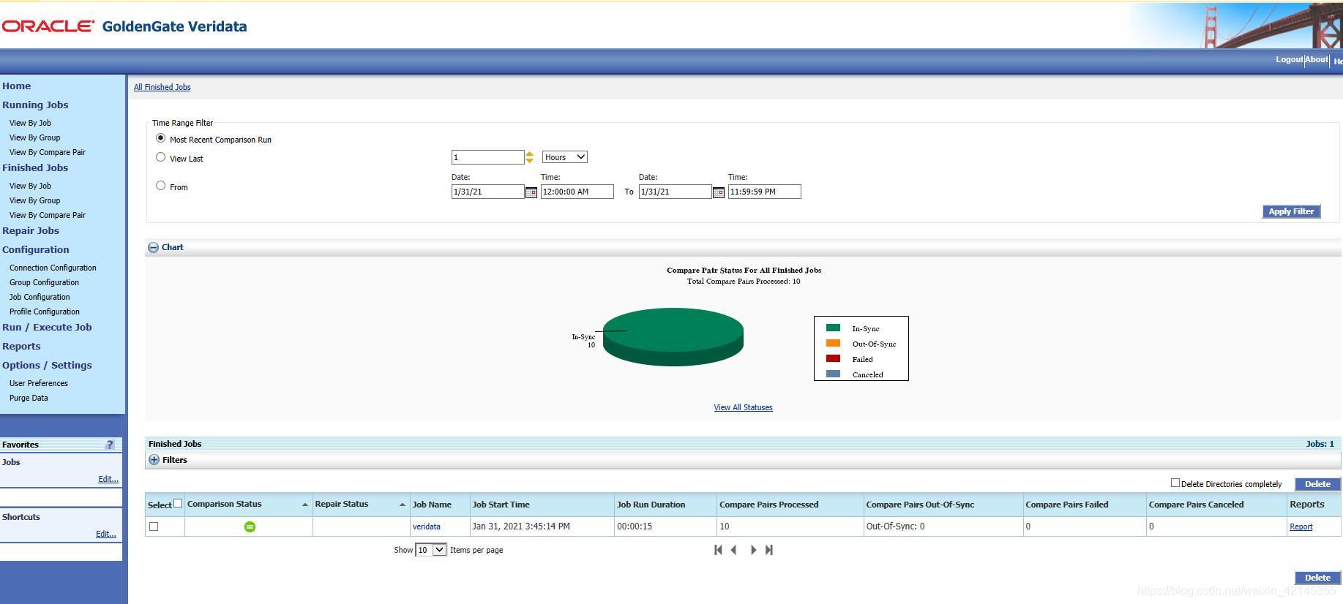Image resolution: width=1343 pixels, height=604 pixels.
Task: Open the items per page dropdown
Action: pos(431,550)
